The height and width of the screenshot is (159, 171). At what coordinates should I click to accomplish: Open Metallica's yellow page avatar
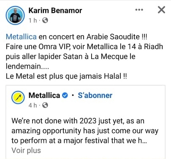coord(18,98)
